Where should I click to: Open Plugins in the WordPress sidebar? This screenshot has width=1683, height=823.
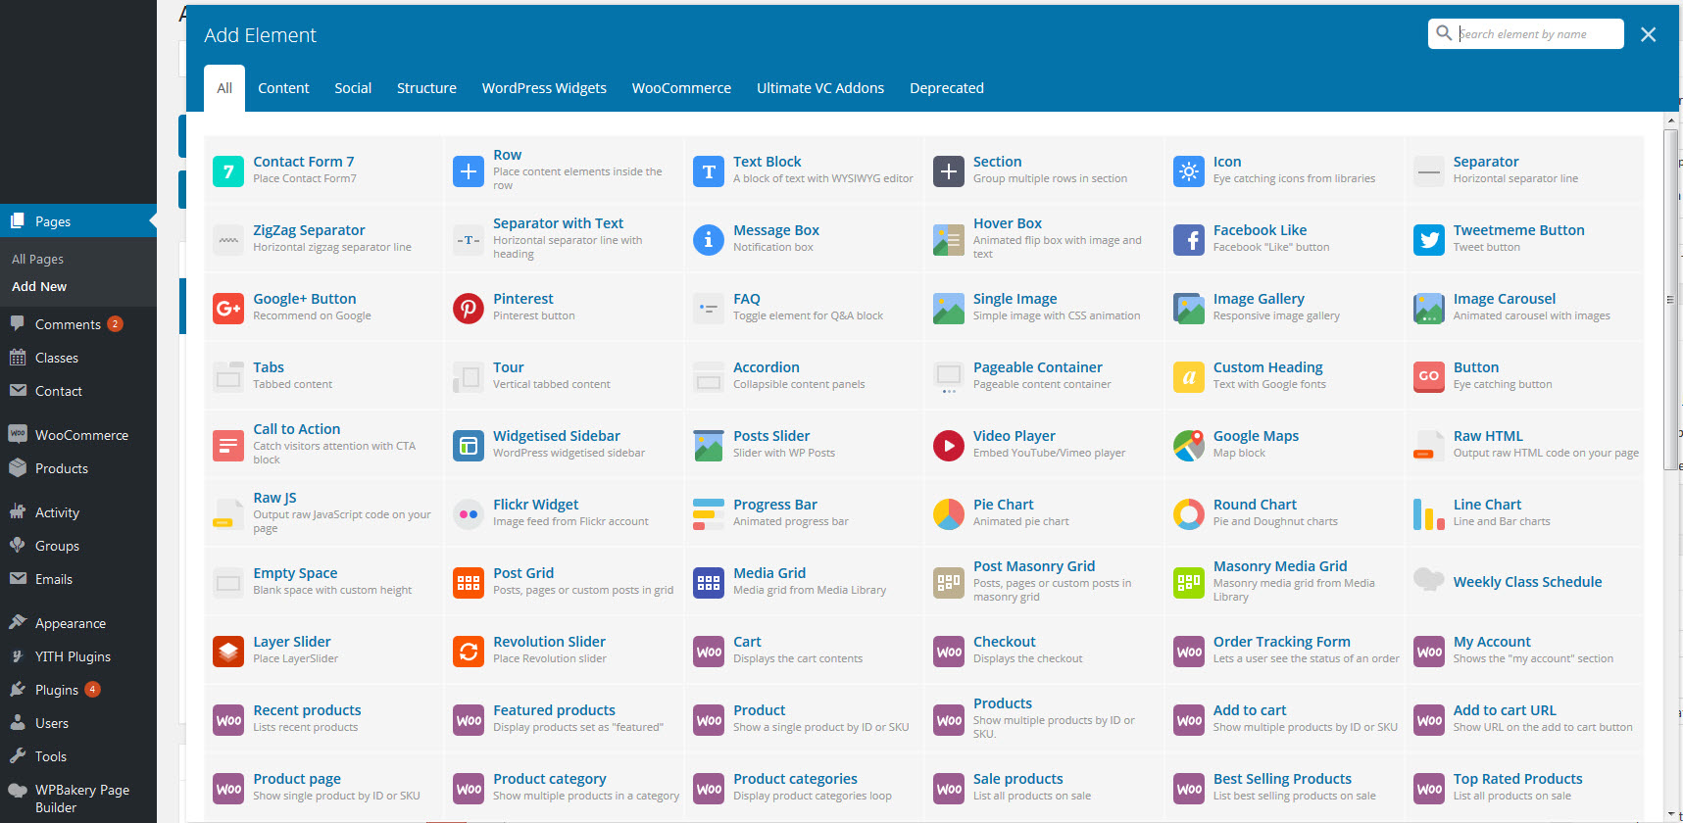57,690
